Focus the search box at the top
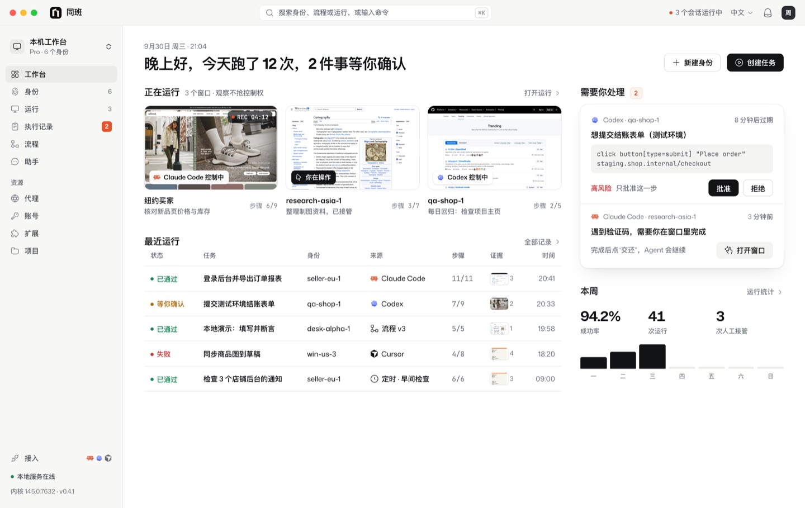The height and width of the screenshot is (508, 805). tap(375, 13)
